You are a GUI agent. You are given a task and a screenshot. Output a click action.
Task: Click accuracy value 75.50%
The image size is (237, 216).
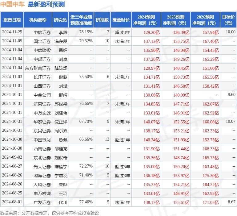coord(86,77)
